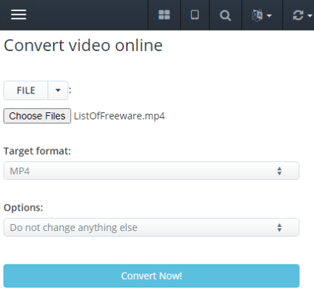Expand the caret next to the language icon

tap(269, 16)
